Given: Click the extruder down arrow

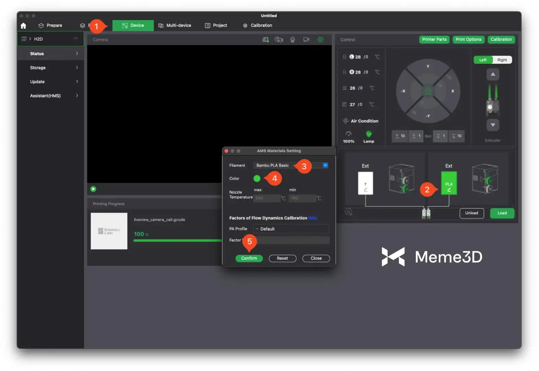Looking at the screenshot, I should 493,125.
